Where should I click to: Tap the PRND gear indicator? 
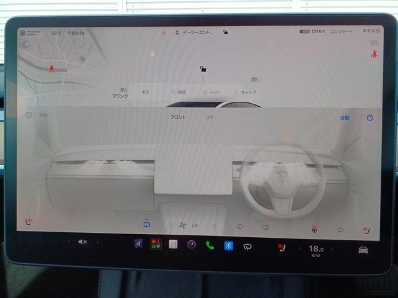pyautogui.click(x=371, y=31)
